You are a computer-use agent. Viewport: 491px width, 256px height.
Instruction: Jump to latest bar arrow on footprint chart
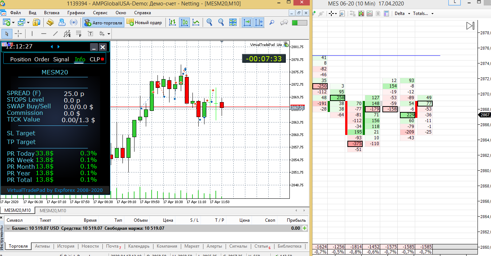[x=471, y=26]
